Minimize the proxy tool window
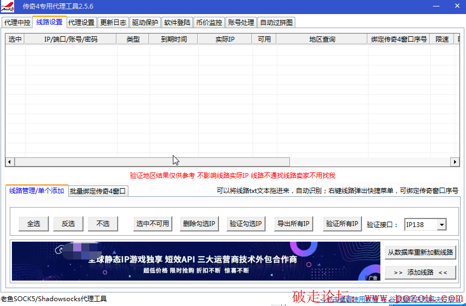Image resolution: width=466 pixels, height=306 pixels. point(436,6)
